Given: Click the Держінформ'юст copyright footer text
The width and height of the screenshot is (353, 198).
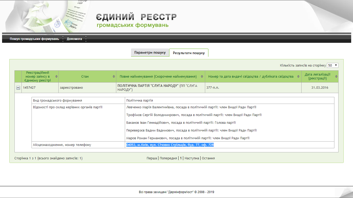Looking at the screenshot, I should pos(177,192).
